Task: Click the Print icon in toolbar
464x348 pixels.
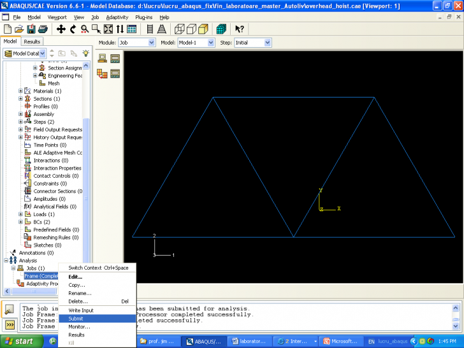Action: point(42,29)
